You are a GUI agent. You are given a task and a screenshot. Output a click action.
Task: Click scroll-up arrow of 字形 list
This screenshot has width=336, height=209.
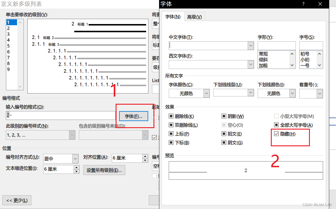pyautogui.click(x=292, y=54)
